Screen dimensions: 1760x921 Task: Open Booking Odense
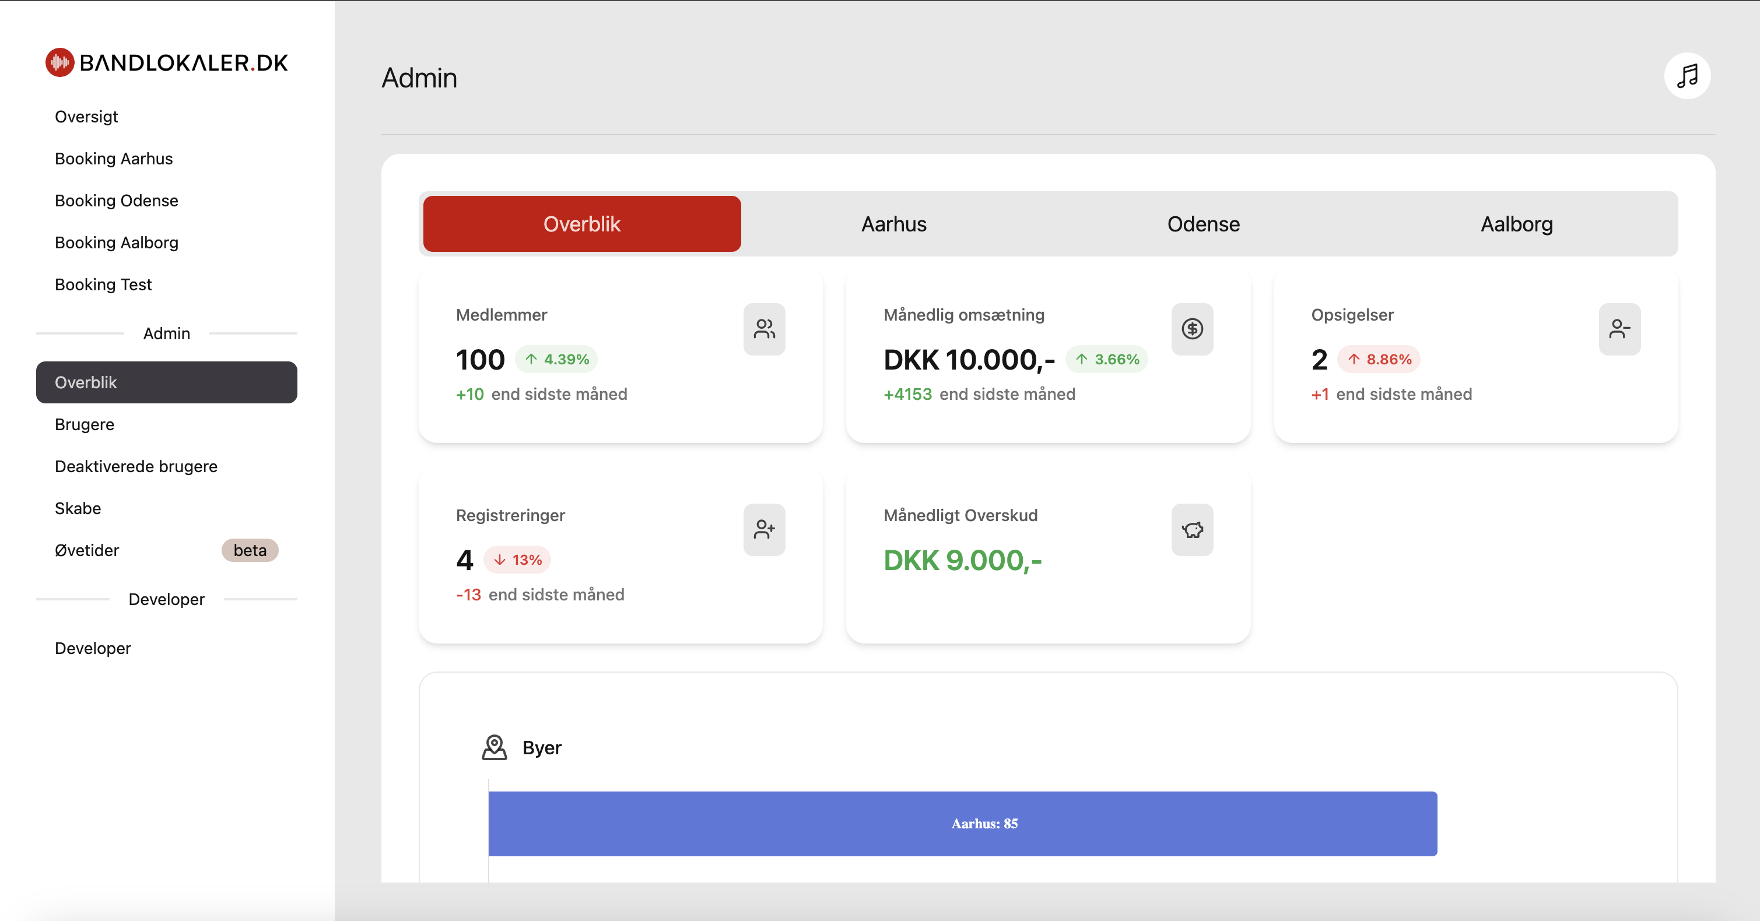(116, 200)
